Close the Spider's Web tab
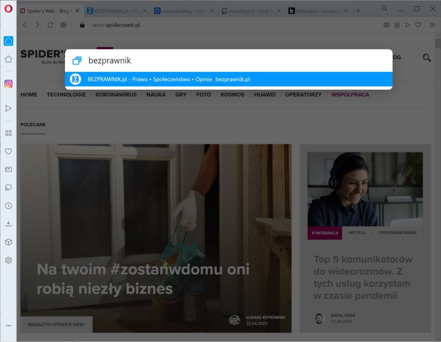441x342 pixels. (77, 11)
